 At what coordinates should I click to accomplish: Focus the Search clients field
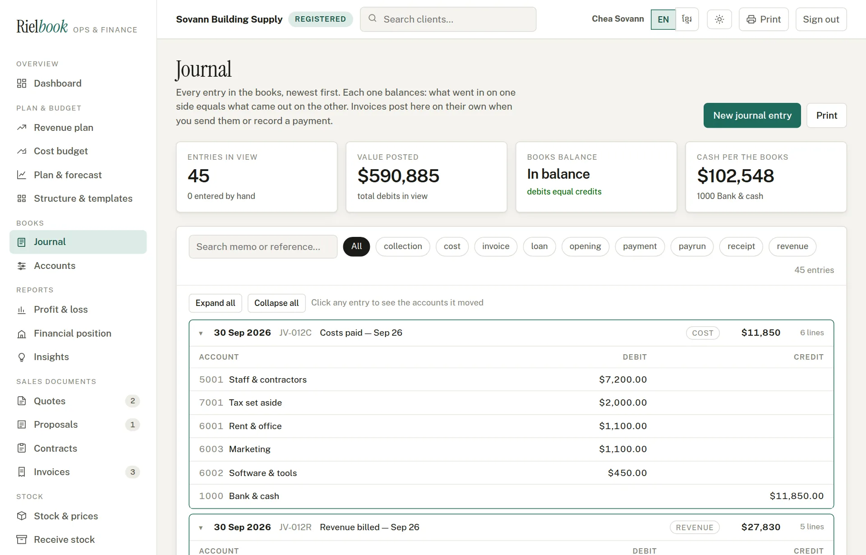coord(448,19)
